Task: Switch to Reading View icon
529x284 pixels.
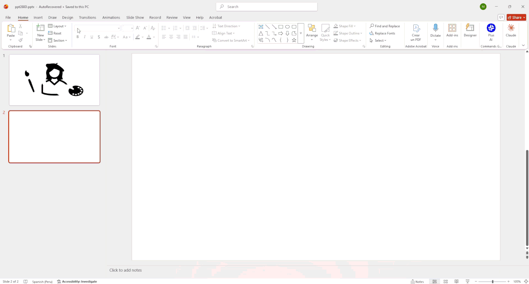Action: (x=457, y=282)
